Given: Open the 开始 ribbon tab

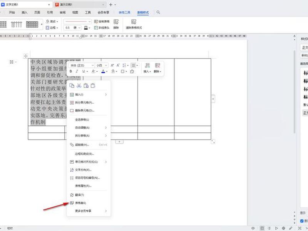Looking at the screenshot, I should (x=12, y=12).
